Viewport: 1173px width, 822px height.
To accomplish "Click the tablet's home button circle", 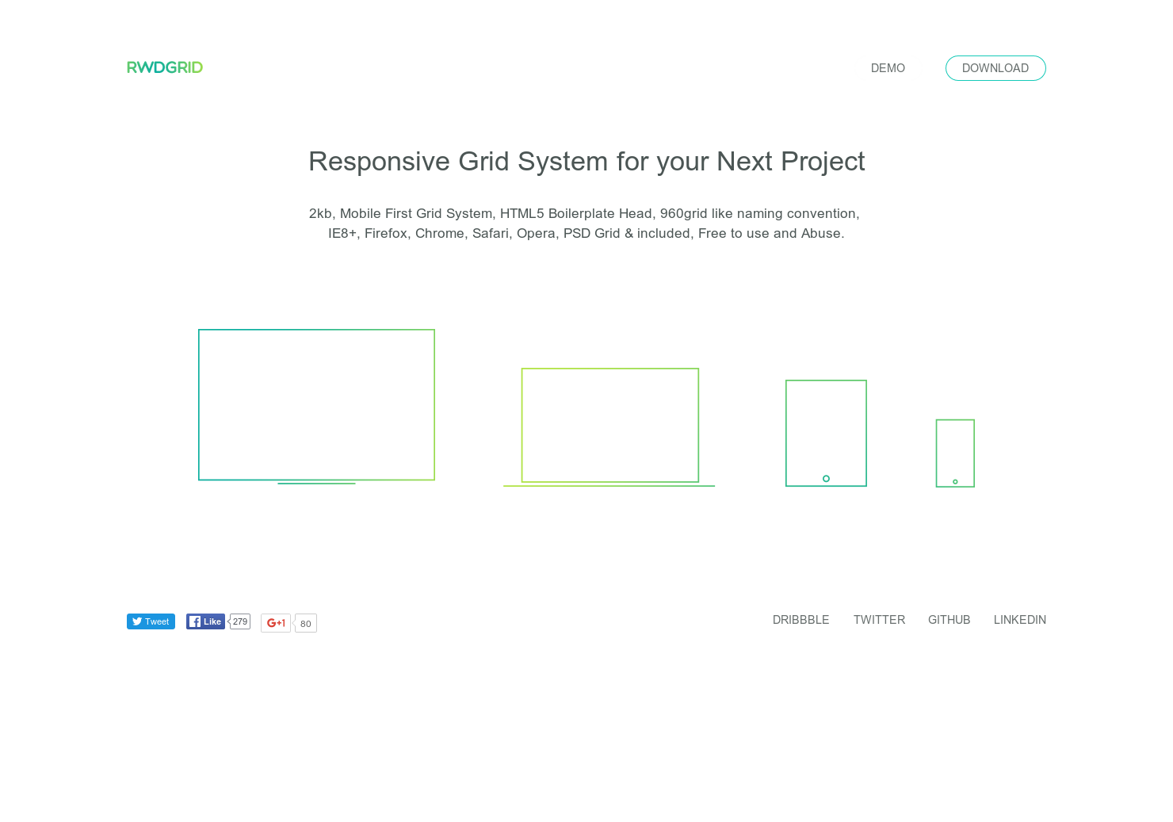I will click(x=826, y=478).
